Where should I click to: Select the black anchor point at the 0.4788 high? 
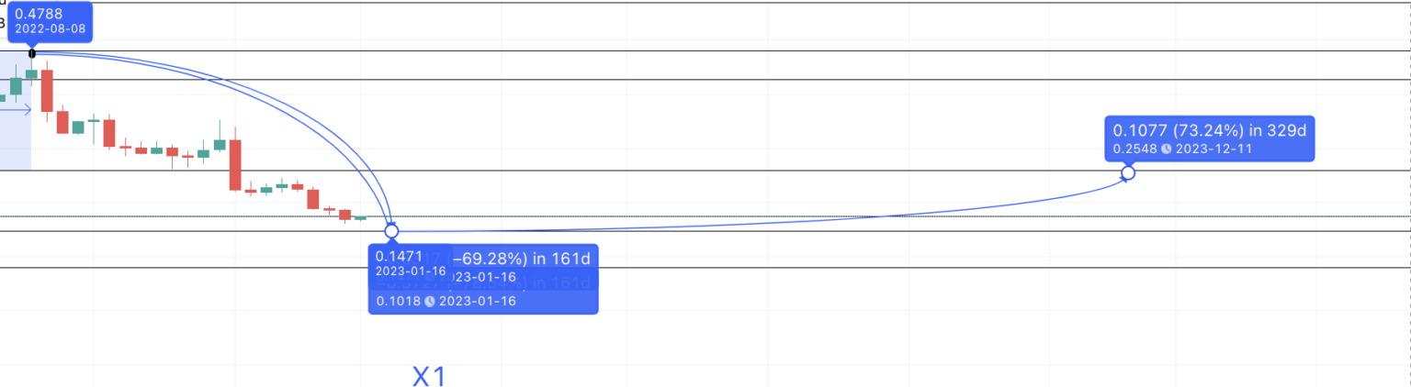[x=32, y=53]
